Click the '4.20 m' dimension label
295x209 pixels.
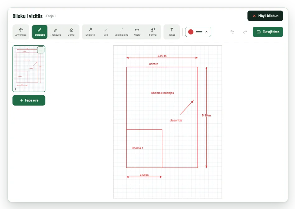click(x=162, y=56)
